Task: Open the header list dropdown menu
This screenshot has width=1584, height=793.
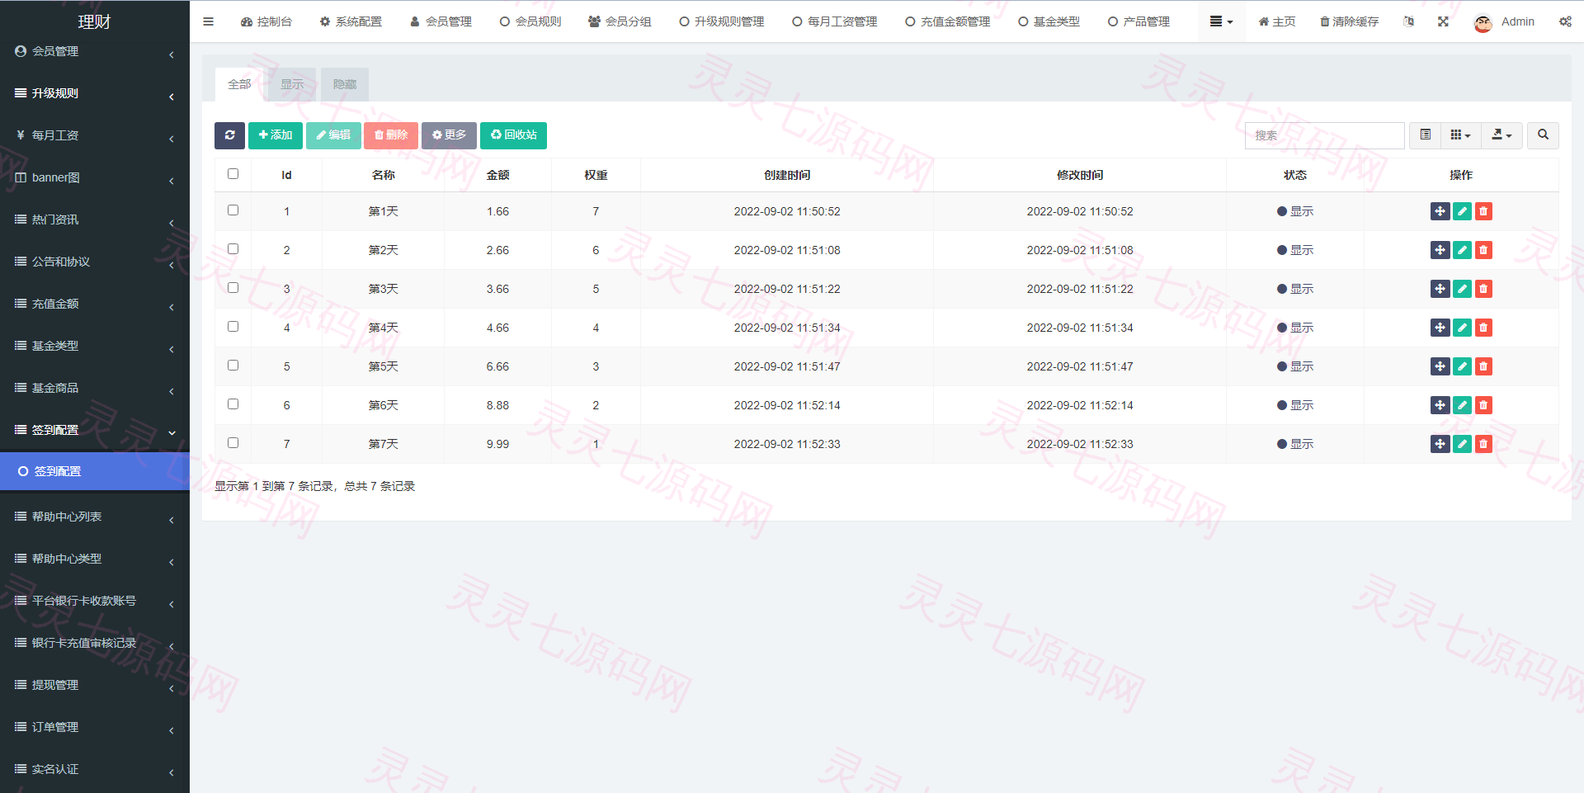Action: pyautogui.click(x=1221, y=21)
